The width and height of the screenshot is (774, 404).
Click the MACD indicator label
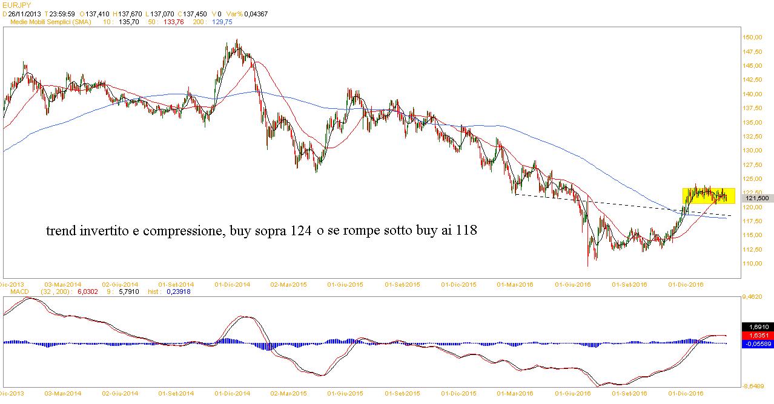tap(13, 292)
